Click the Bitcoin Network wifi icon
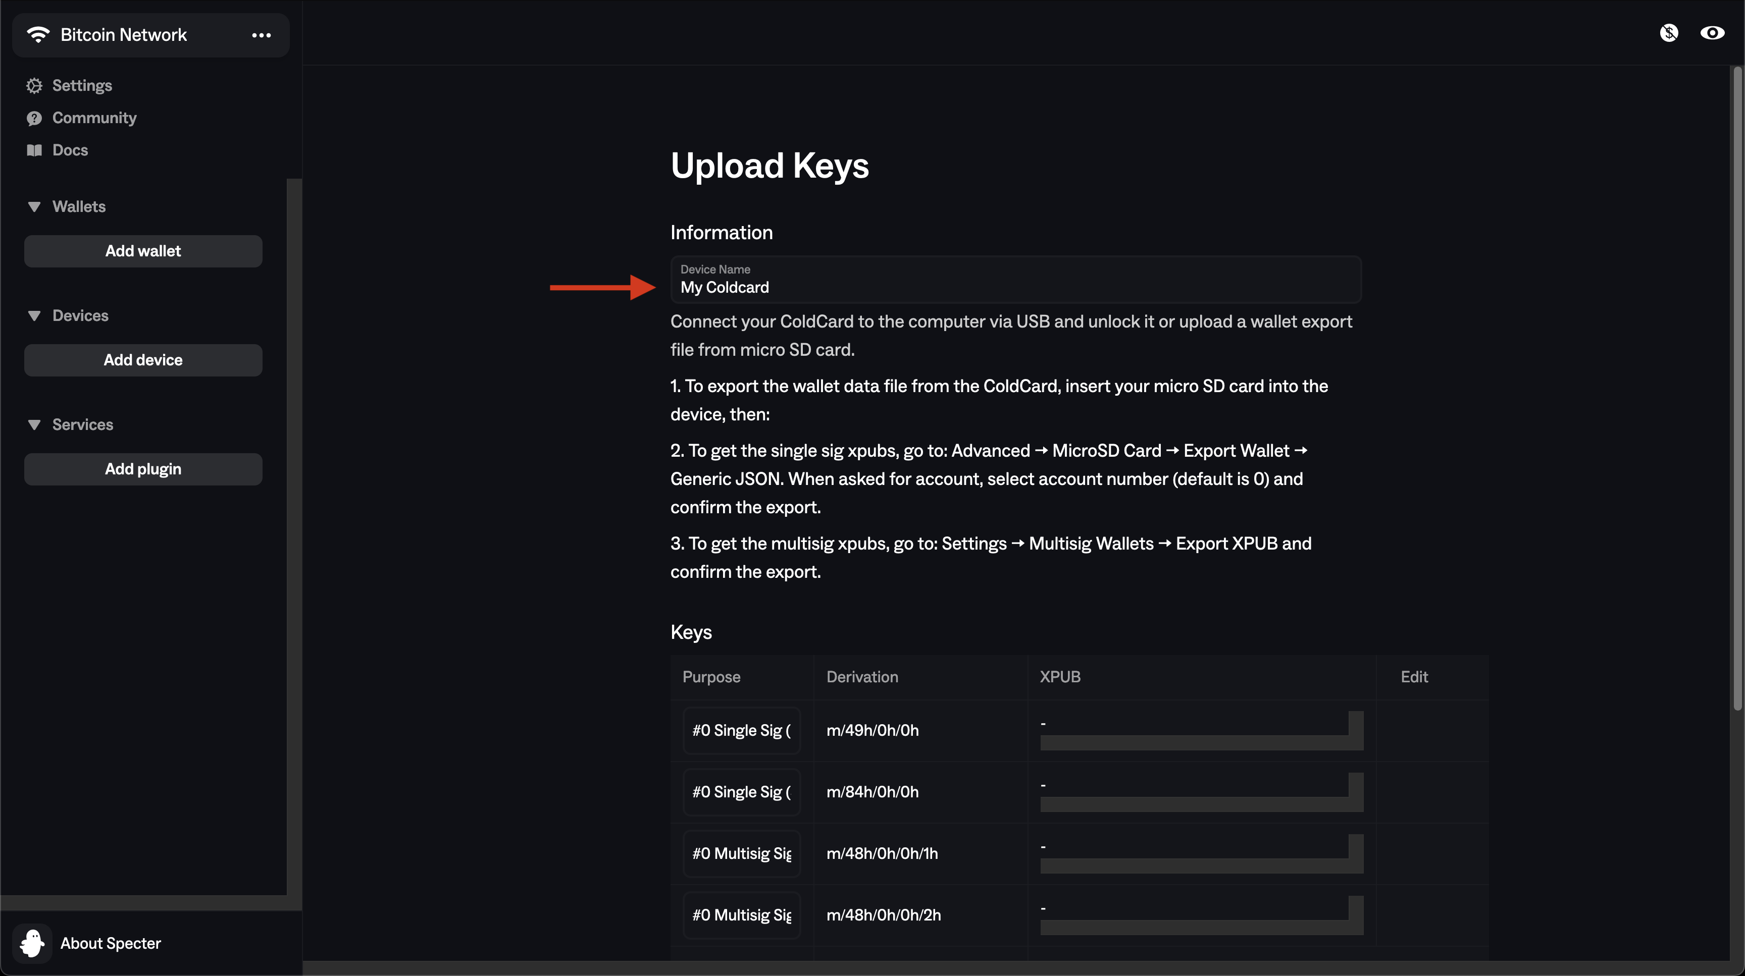This screenshot has width=1745, height=976. 38,34
